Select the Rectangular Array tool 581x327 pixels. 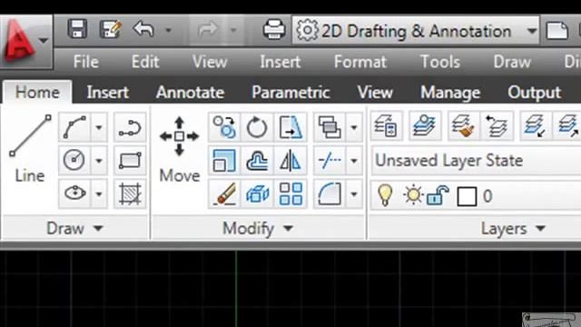click(x=290, y=193)
